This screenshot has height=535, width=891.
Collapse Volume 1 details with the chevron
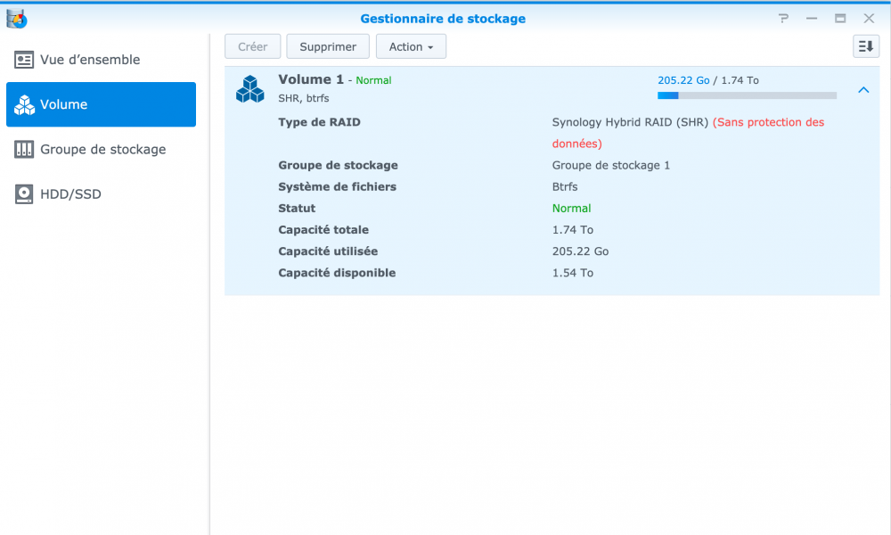click(862, 90)
